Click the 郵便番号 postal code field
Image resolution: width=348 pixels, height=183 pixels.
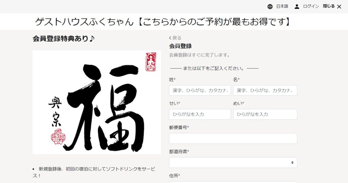tap(233, 139)
